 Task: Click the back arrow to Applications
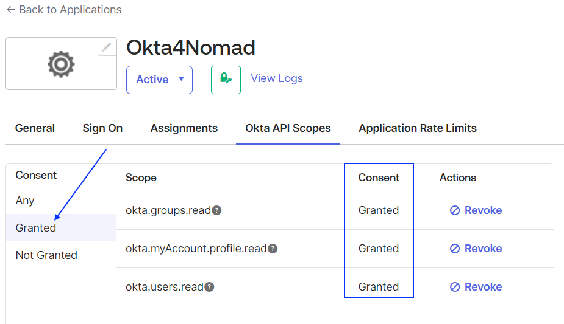(x=10, y=10)
